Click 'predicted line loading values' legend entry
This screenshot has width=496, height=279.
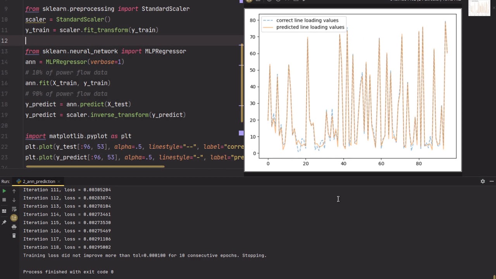coord(310,27)
